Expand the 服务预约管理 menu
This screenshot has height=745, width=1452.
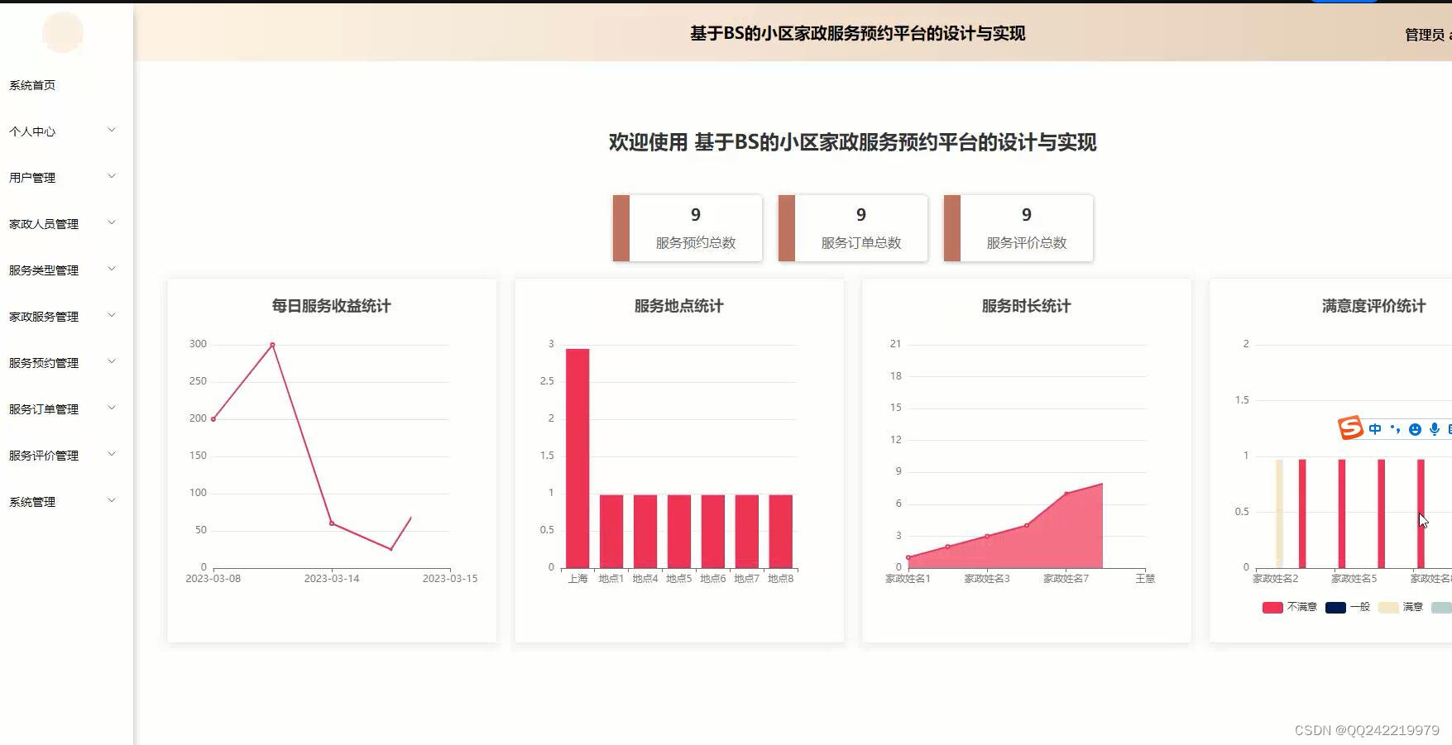tap(43, 361)
